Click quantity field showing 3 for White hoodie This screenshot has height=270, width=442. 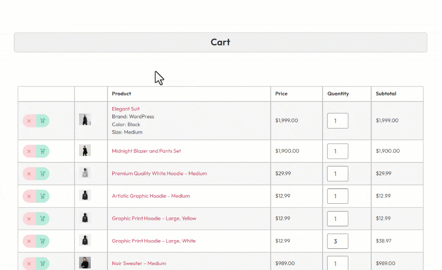click(337, 241)
